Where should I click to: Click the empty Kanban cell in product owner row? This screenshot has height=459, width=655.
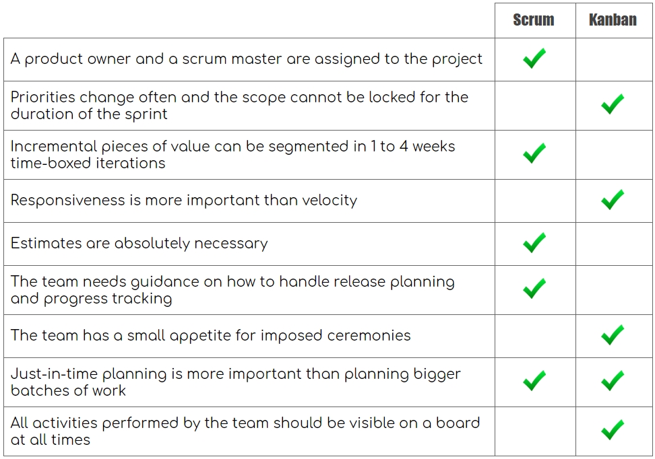click(614, 59)
